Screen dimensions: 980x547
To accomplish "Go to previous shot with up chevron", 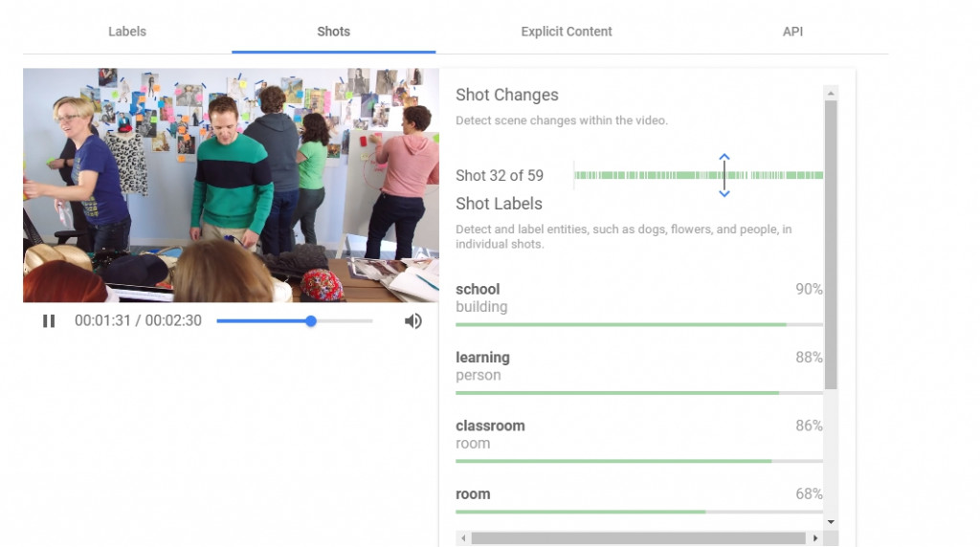I will [724, 157].
